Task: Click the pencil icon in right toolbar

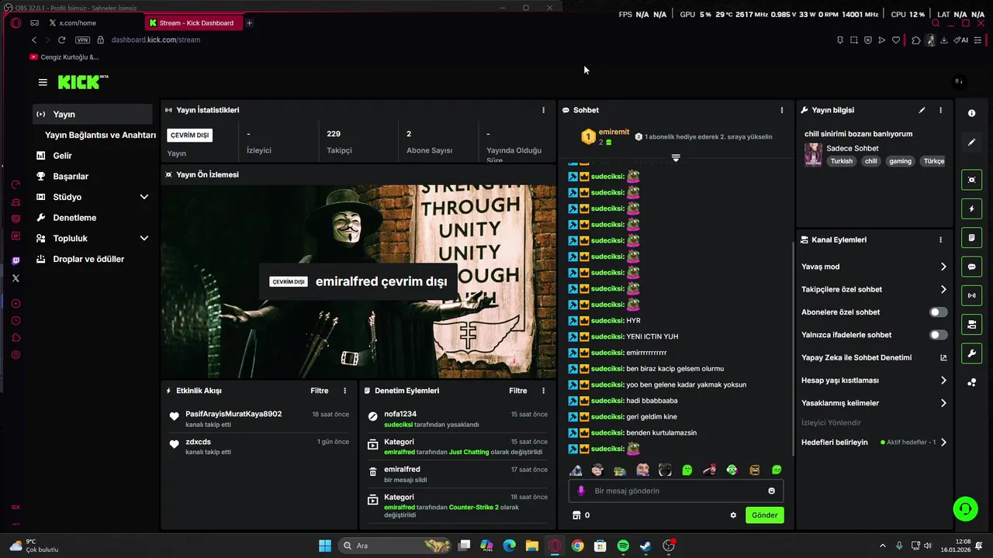Action: 972,142
